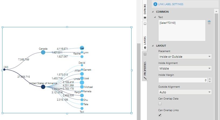The height and width of the screenshot is (120, 220).
Task: Click the Layers tab's stack icon
Action: click(x=145, y=47)
